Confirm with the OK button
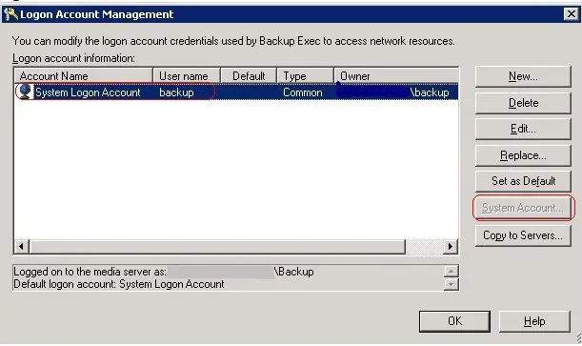The image size is (582, 346). (454, 321)
